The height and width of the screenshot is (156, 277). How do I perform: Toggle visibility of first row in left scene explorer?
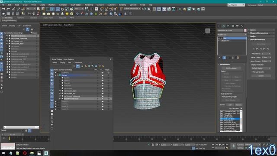tap(7, 36)
